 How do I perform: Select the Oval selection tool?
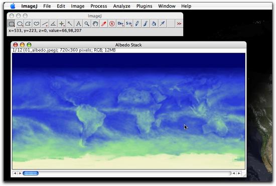(20, 23)
